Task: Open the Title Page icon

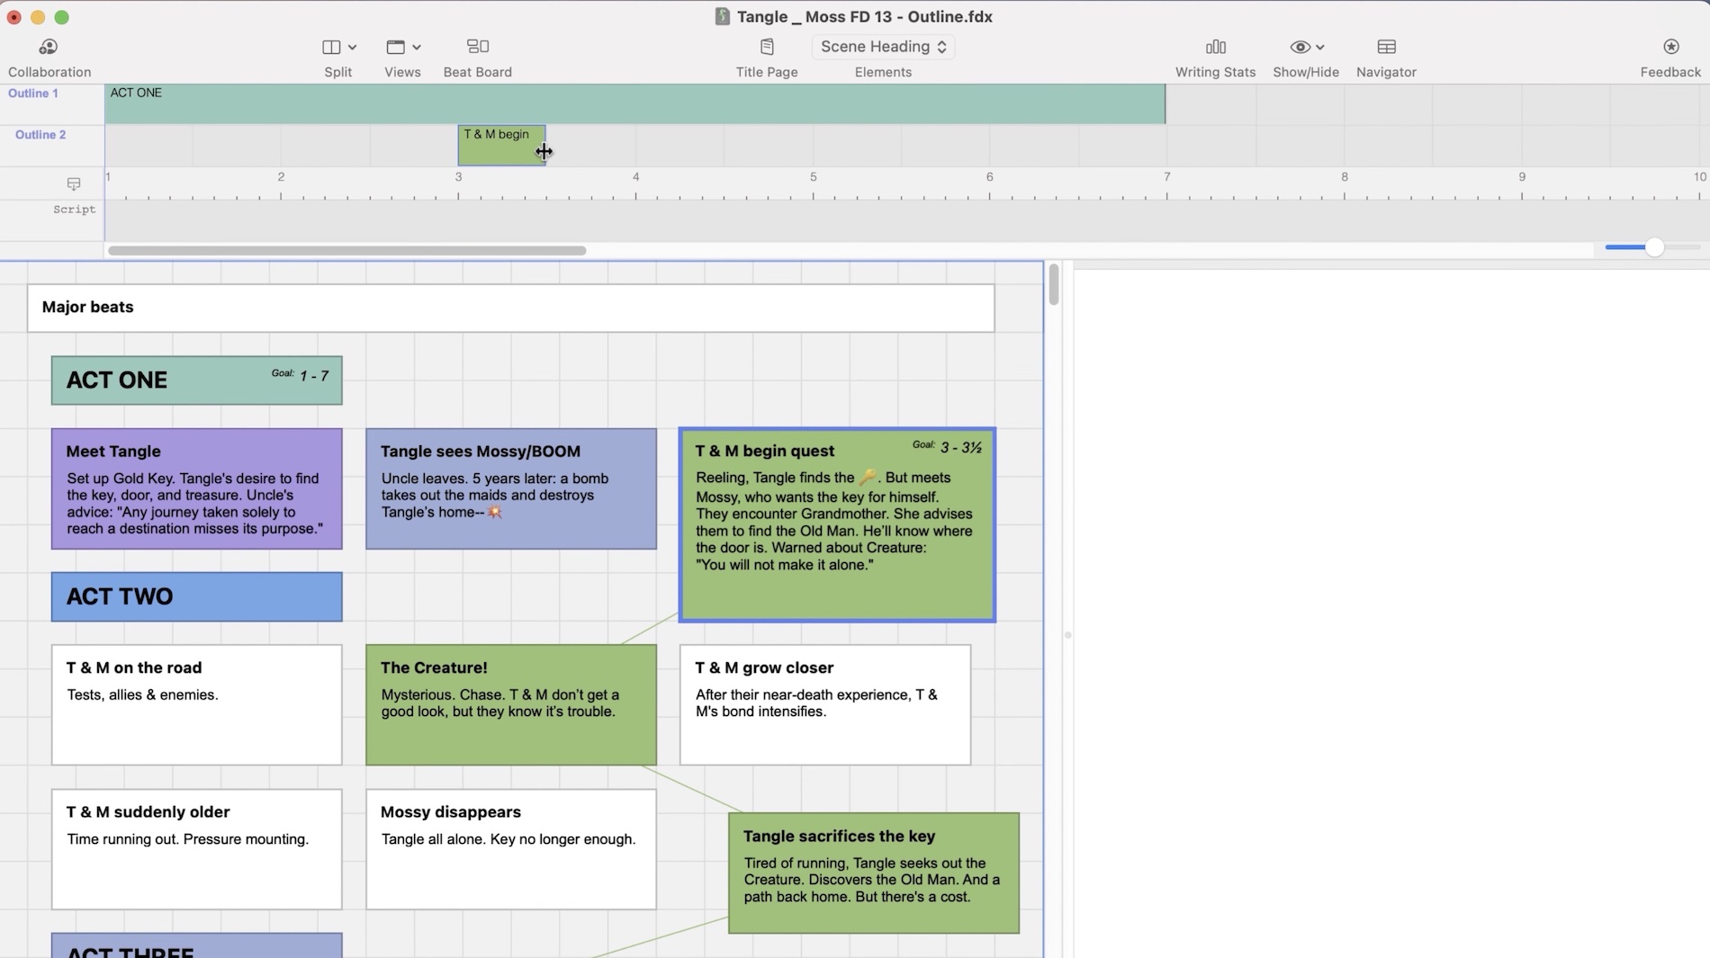Action: click(x=767, y=47)
